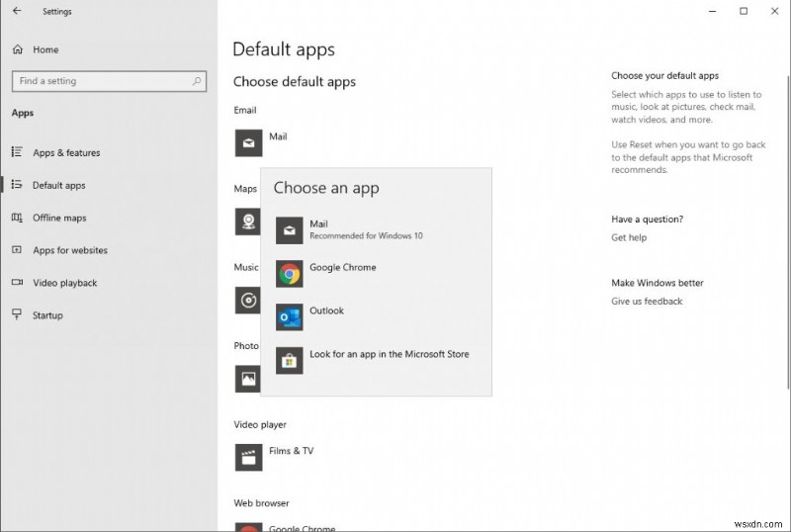
Task: Click the Startup icon in sidebar
Action: click(x=17, y=314)
